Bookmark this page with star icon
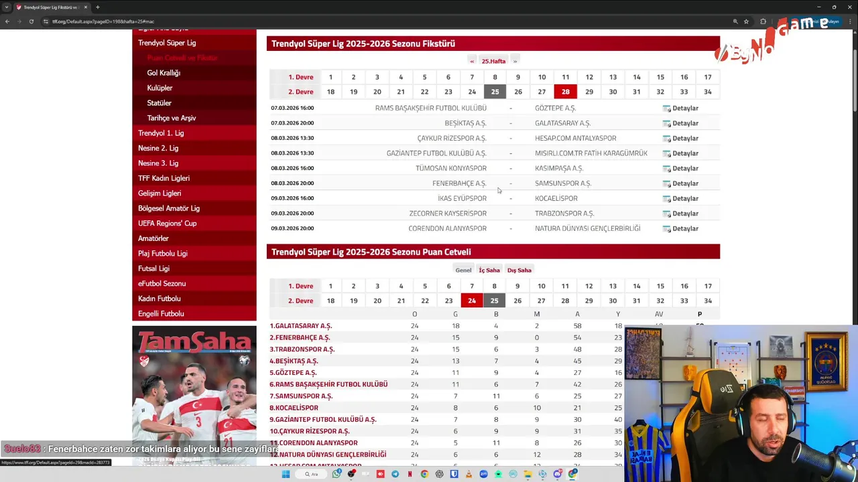The height and width of the screenshot is (482, 858). click(746, 21)
